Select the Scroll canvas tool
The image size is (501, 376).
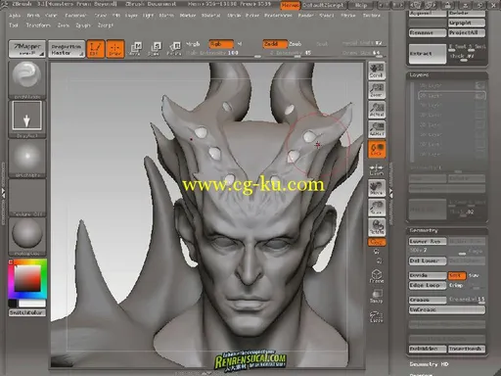tap(377, 70)
